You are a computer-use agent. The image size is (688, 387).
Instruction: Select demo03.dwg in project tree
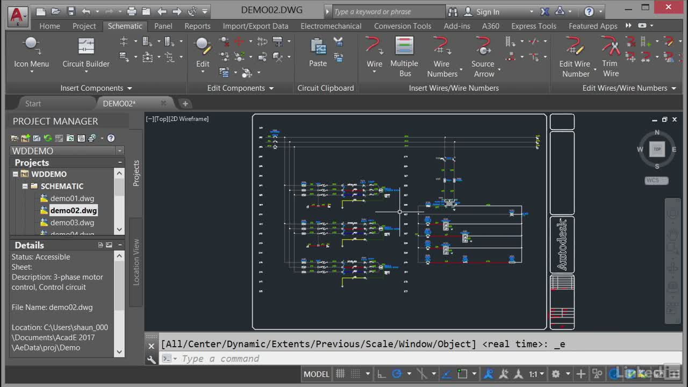[x=72, y=223]
